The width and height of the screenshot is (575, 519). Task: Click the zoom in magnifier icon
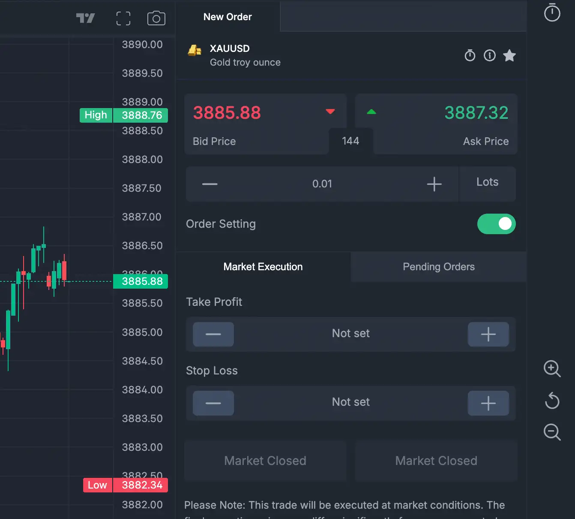click(552, 368)
